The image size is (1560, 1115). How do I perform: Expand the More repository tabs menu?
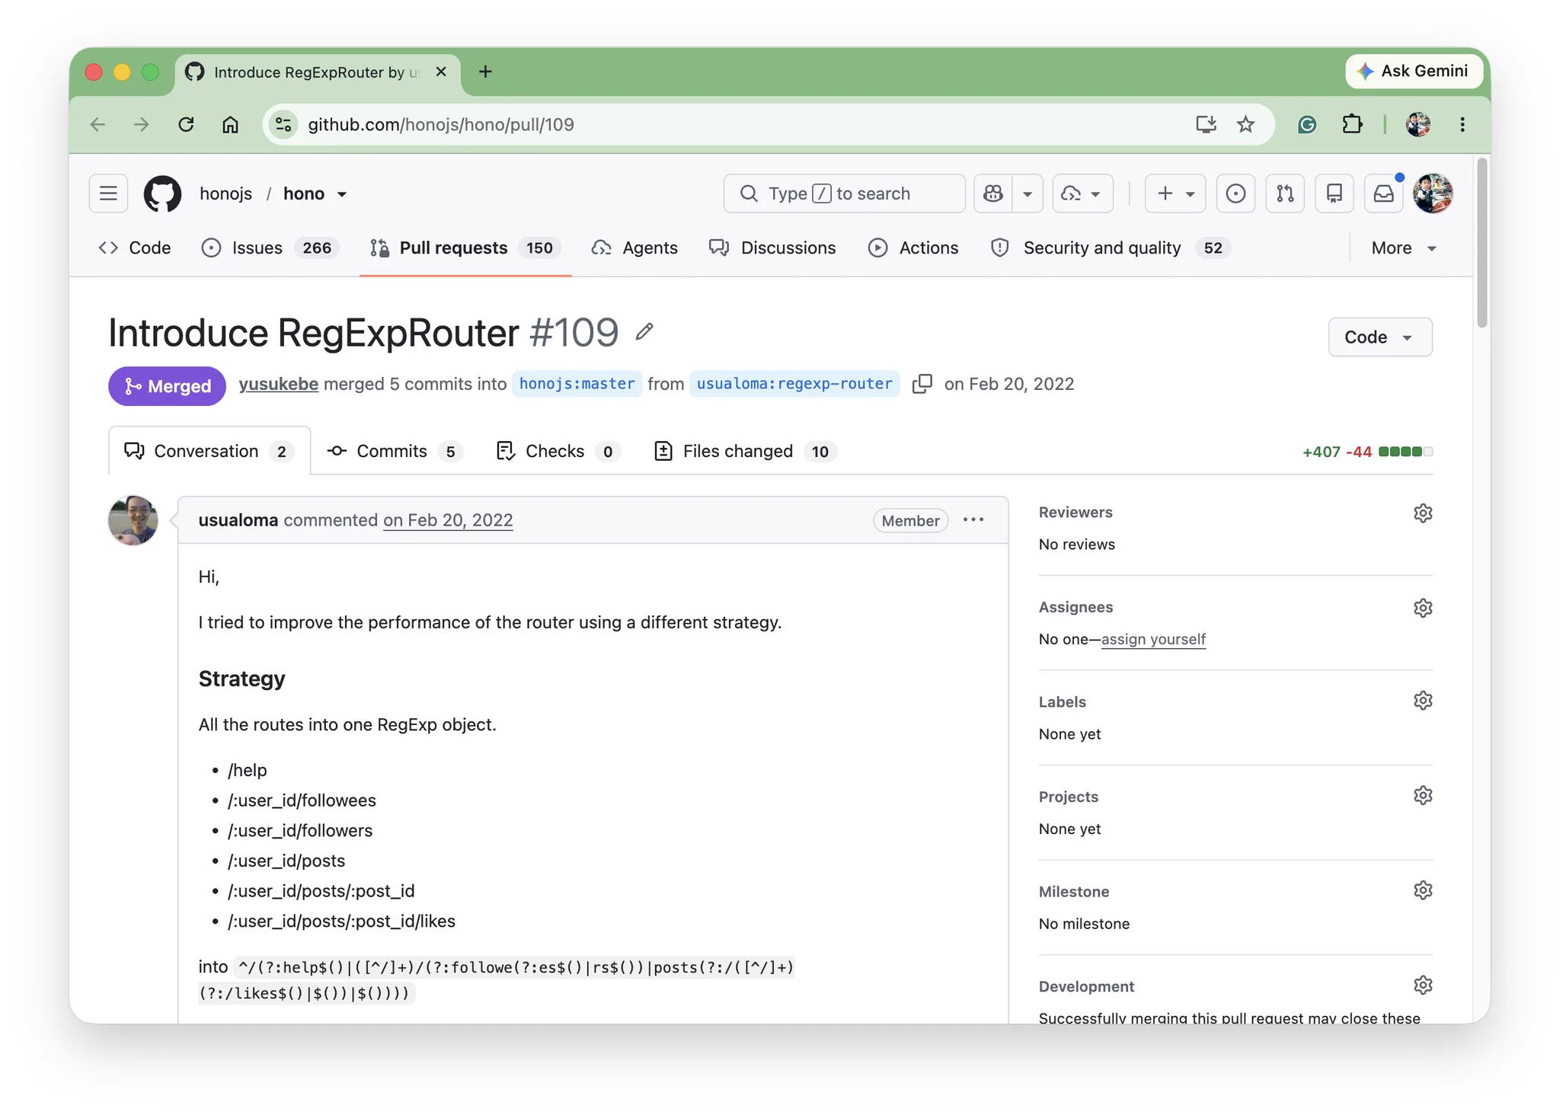pos(1404,248)
